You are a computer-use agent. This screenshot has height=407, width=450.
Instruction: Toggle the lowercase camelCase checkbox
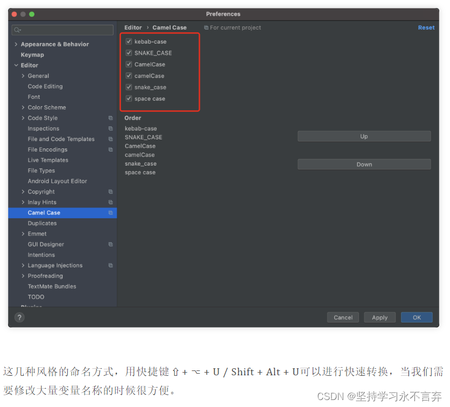pos(129,76)
